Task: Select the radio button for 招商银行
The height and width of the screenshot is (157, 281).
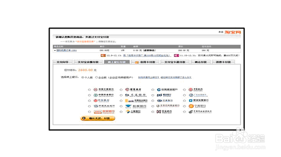Action: pyautogui.click(x=121, y=90)
